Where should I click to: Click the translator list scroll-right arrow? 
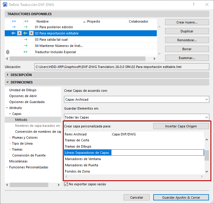coord(154,58)
